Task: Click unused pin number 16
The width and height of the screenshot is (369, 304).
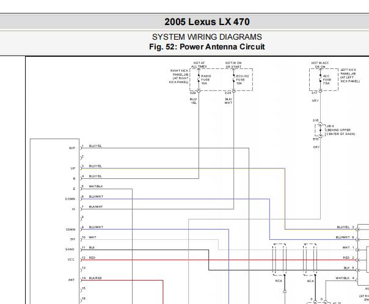Action: pos(84,299)
